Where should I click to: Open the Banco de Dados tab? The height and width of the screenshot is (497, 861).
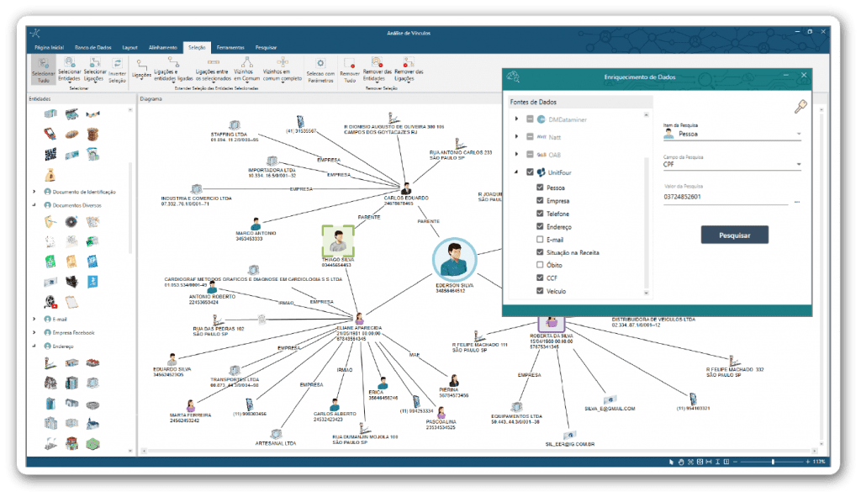click(x=93, y=48)
